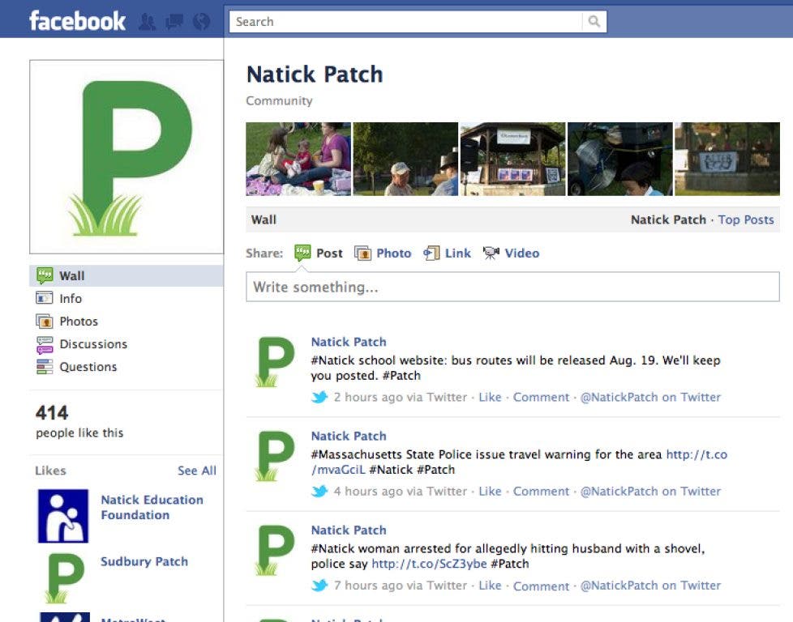Select the Video share icon
Image resolution: width=793 pixels, height=622 pixels.
click(x=491, y=253)
